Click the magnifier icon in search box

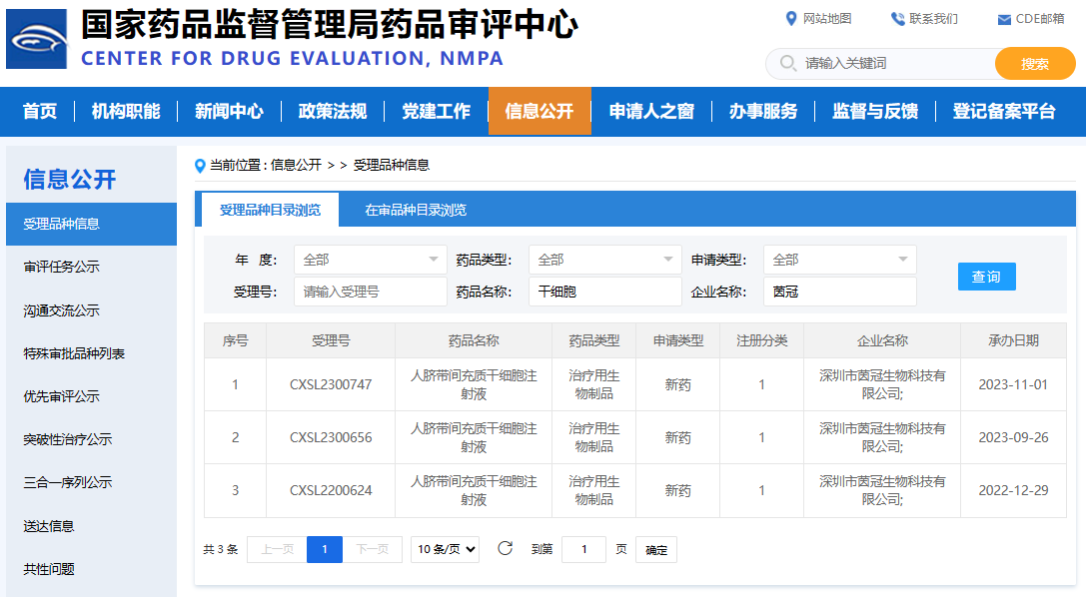[788, 63]
